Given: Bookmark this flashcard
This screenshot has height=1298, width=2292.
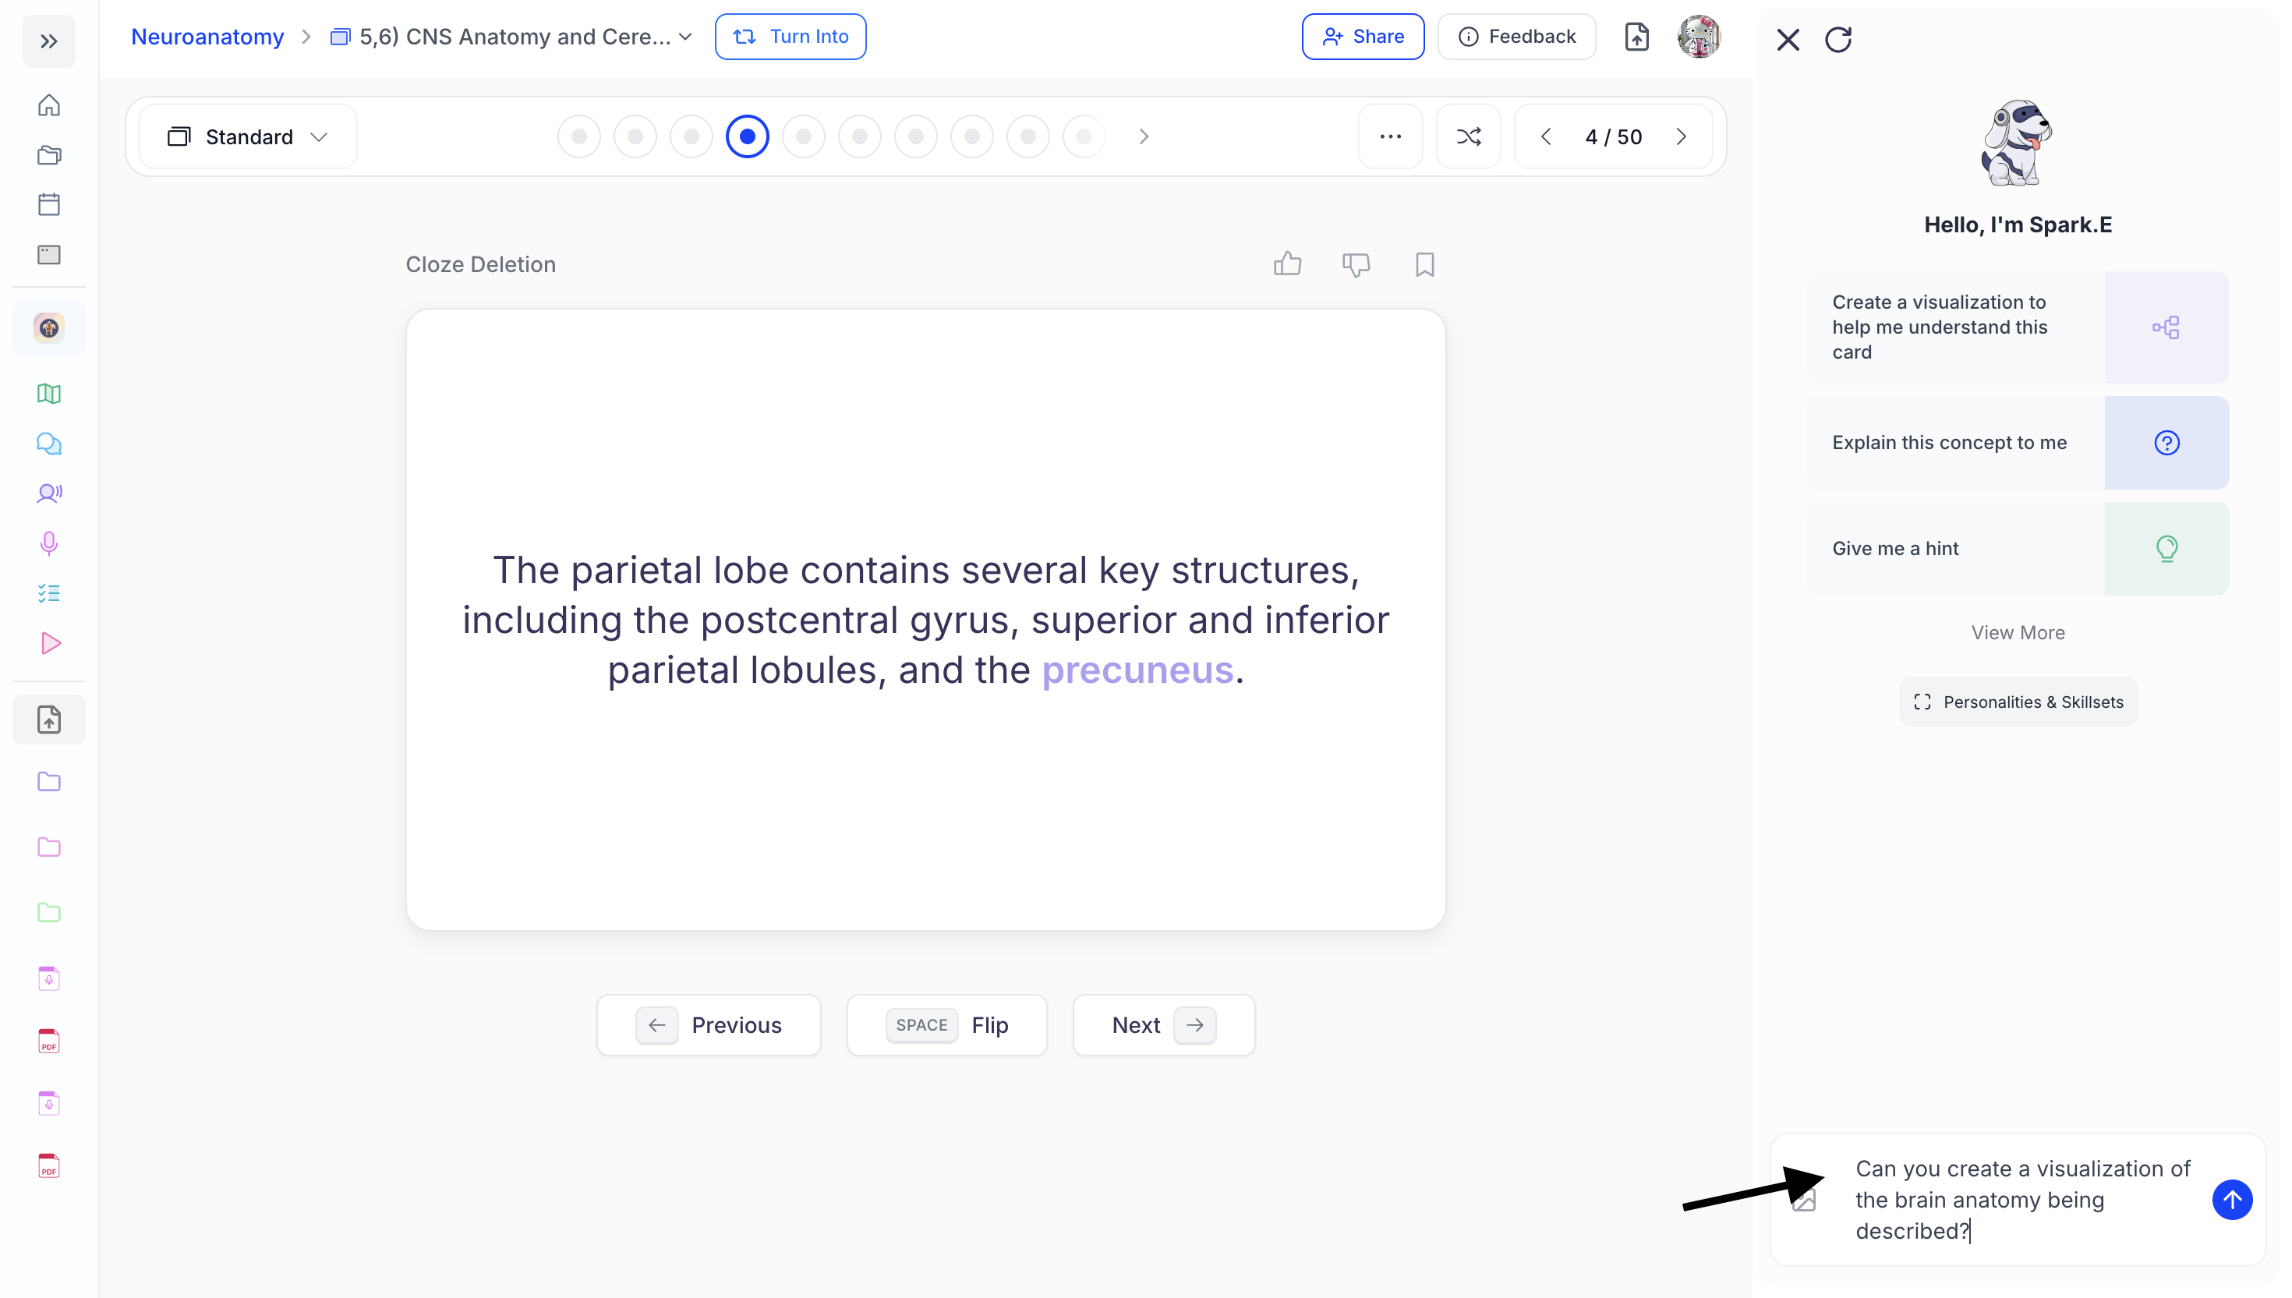Looking at the screenshot, I should (1424, 265).
